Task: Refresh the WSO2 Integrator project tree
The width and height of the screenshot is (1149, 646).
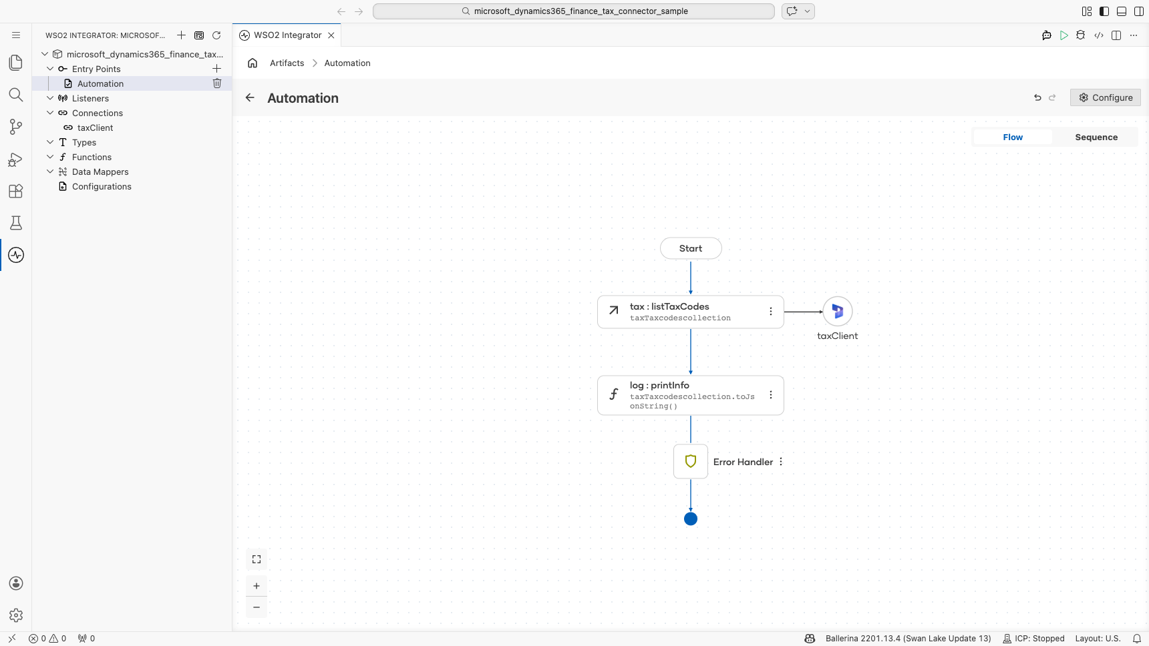Action: [x=216, y=35]
